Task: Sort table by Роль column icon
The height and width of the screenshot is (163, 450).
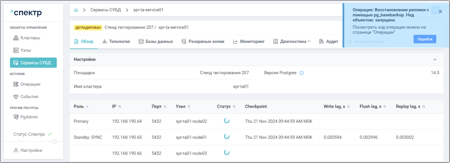Action: 87,107
